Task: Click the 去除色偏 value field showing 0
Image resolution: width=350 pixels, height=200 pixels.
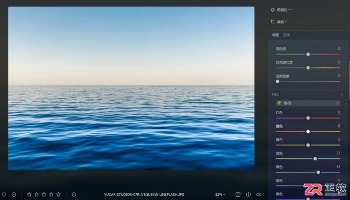Action: pos(339,76)
